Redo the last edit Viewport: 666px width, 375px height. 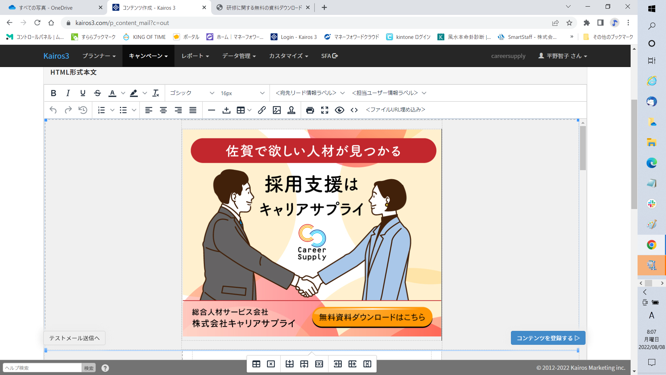(x=68, y=110)
